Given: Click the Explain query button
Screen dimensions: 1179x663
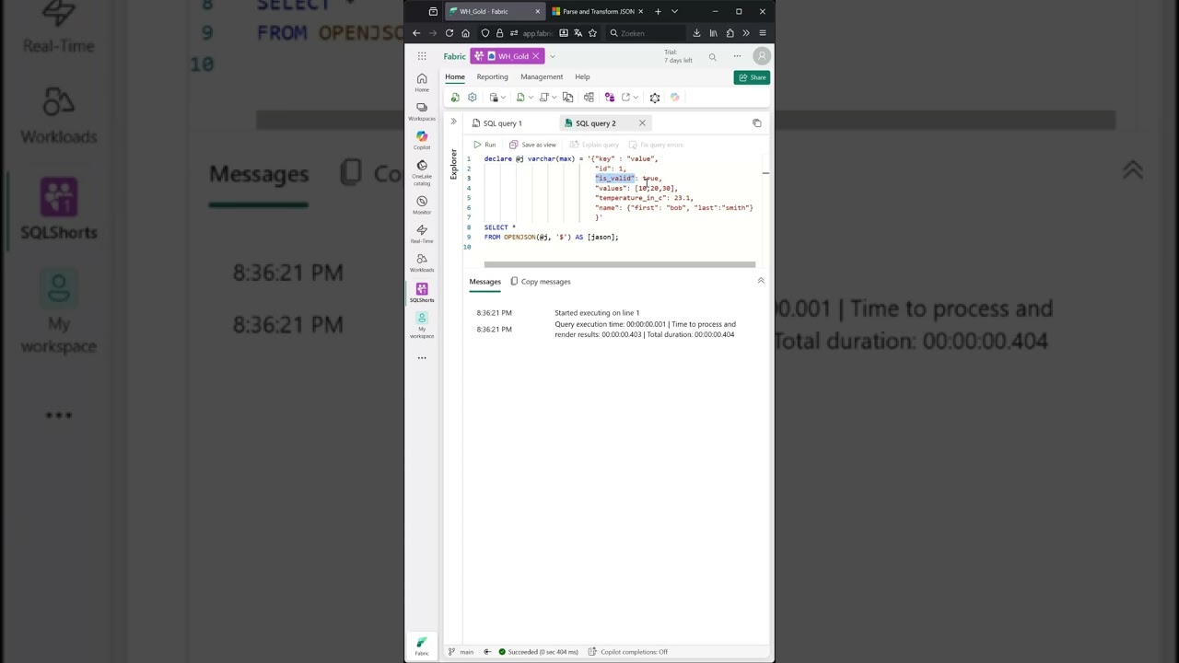Looking at the screenshot, I should (x=594, y=145).
